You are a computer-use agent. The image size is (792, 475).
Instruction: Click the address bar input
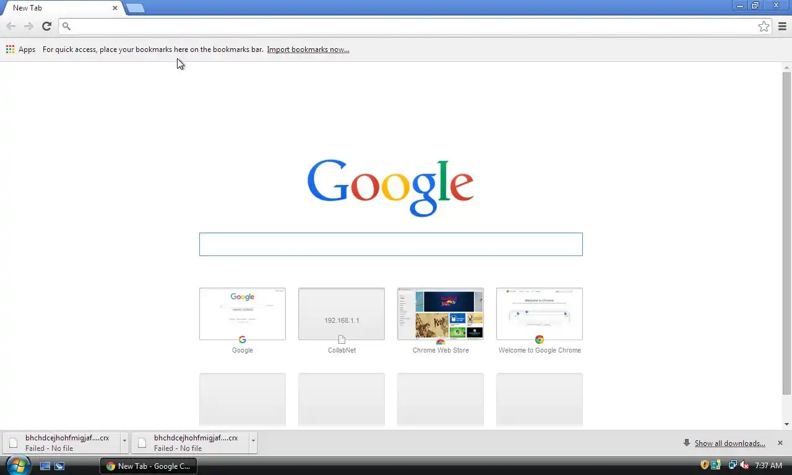point(415,26)
